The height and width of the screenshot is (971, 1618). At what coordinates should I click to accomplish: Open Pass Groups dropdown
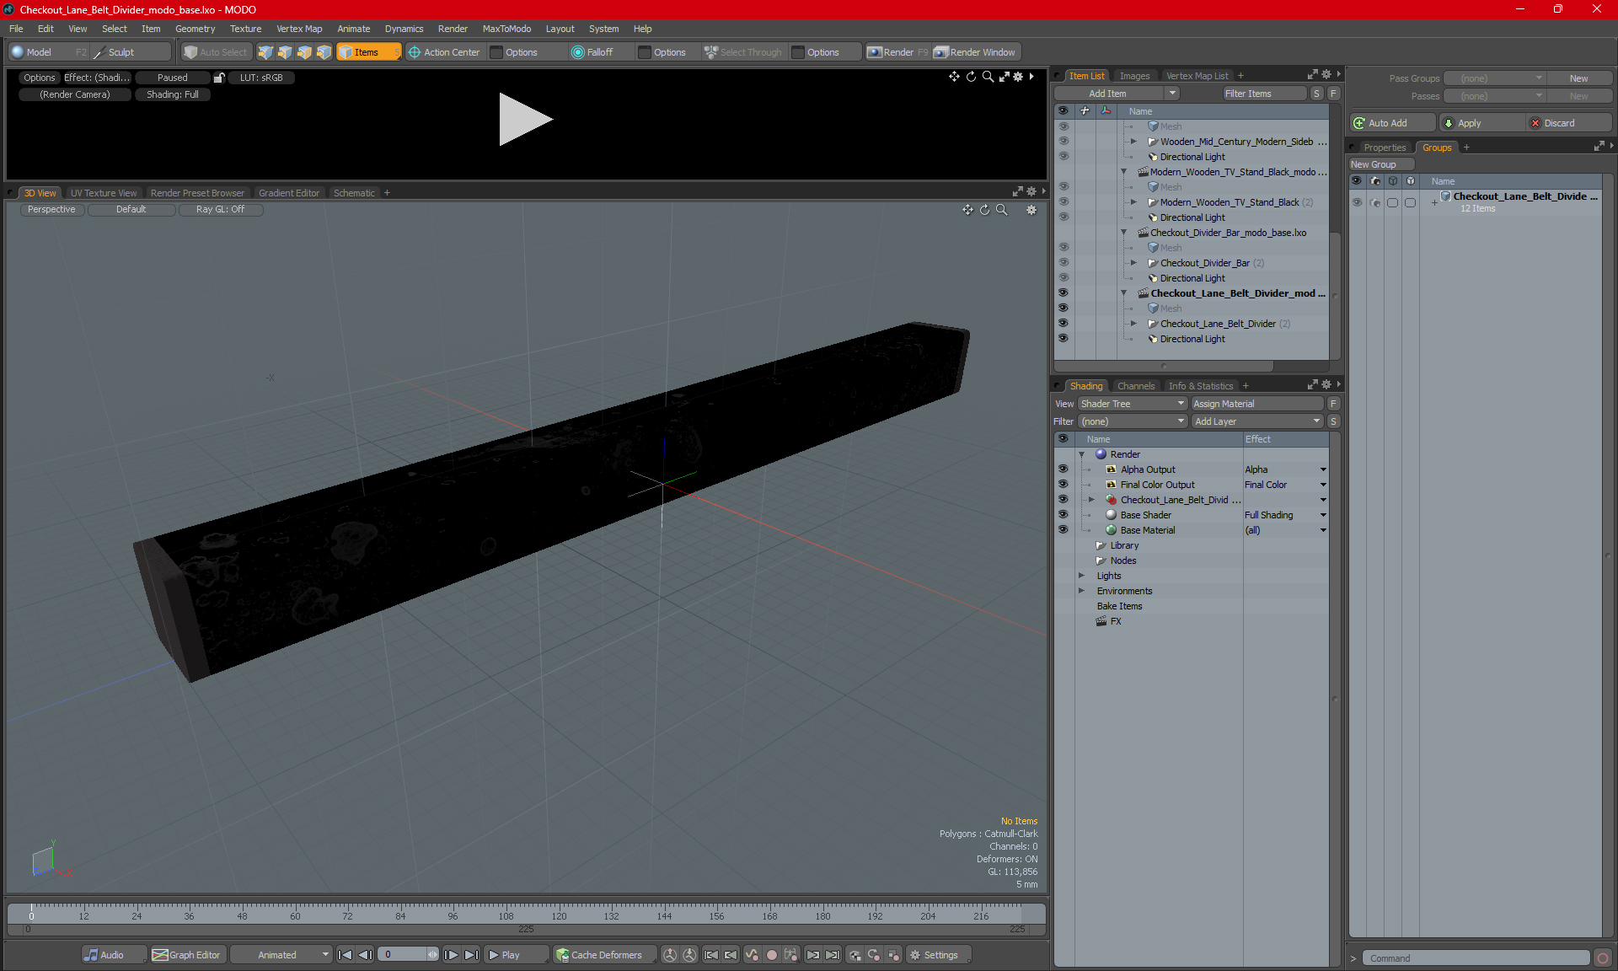[1494, 78]
